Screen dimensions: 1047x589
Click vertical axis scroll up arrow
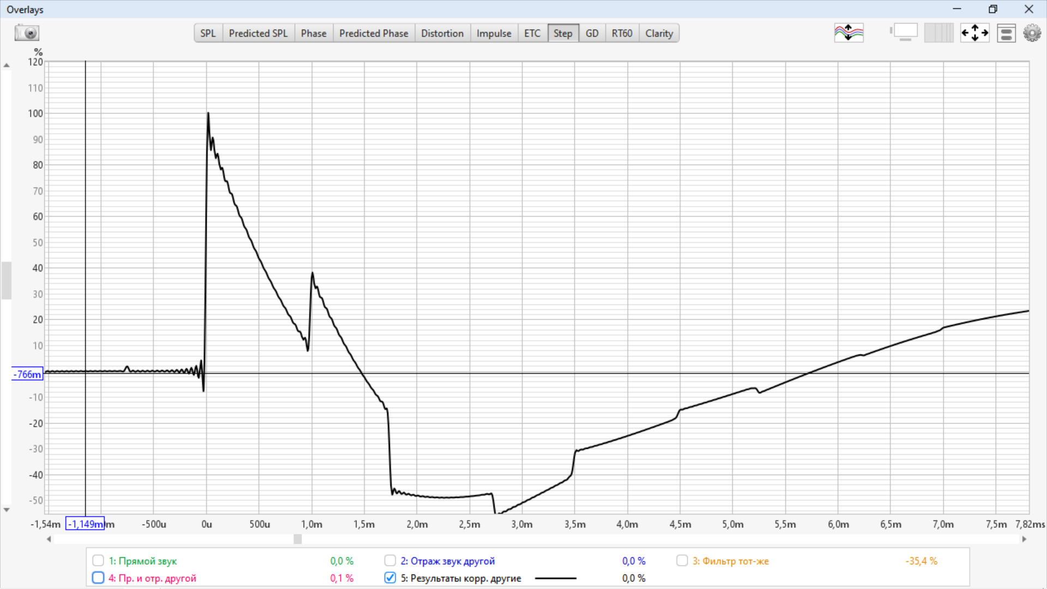click(7, 65)
